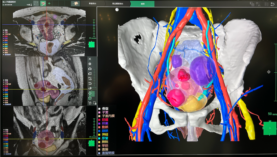This screenshot has height=157, width=277.
Task: Select the green 観察 workflow step
Action: point(143,4)
